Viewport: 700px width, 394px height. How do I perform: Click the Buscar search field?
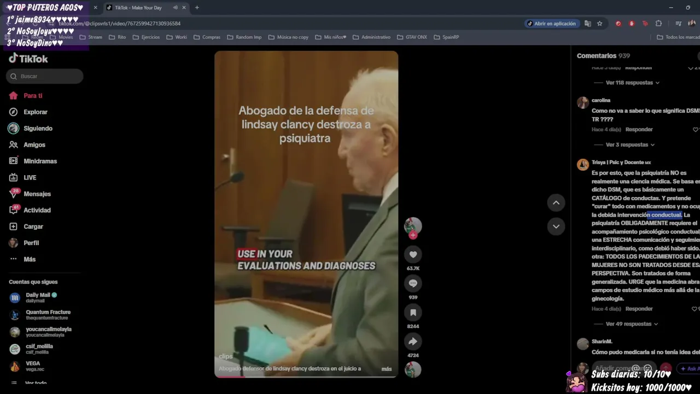[44, 76]
